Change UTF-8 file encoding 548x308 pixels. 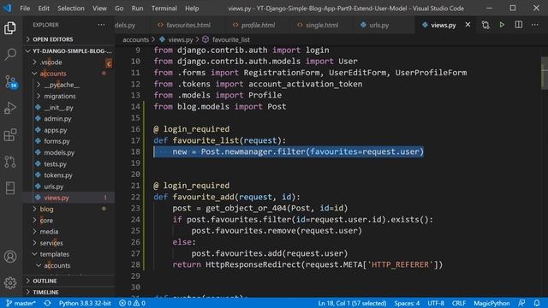tap(436, 303)
